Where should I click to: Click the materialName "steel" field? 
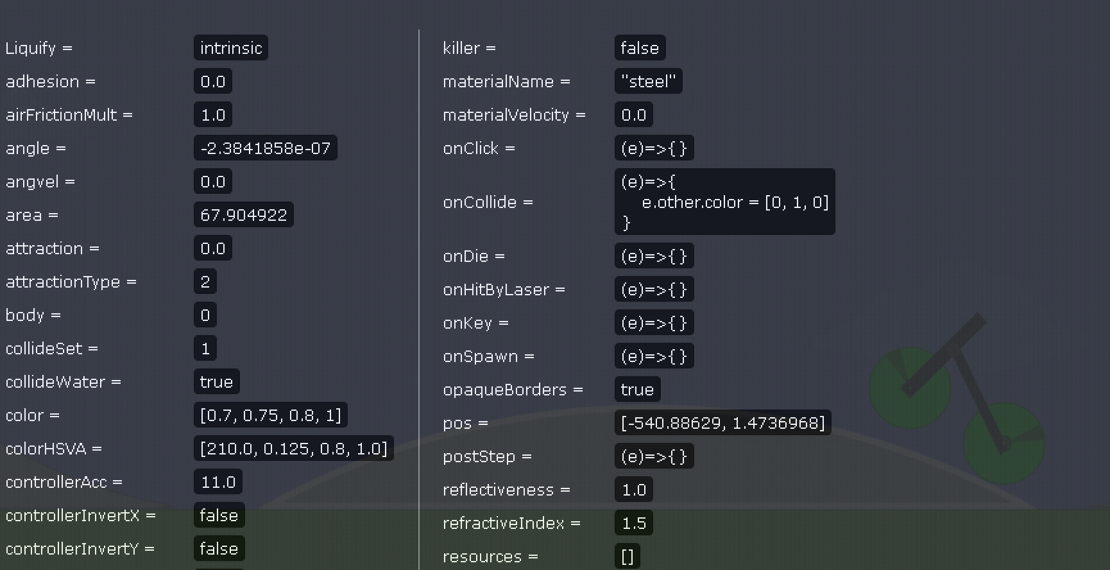tap(648, 82)
